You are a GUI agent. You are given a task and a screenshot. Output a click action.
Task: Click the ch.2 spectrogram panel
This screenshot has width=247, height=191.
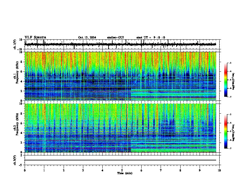(120, 128)
